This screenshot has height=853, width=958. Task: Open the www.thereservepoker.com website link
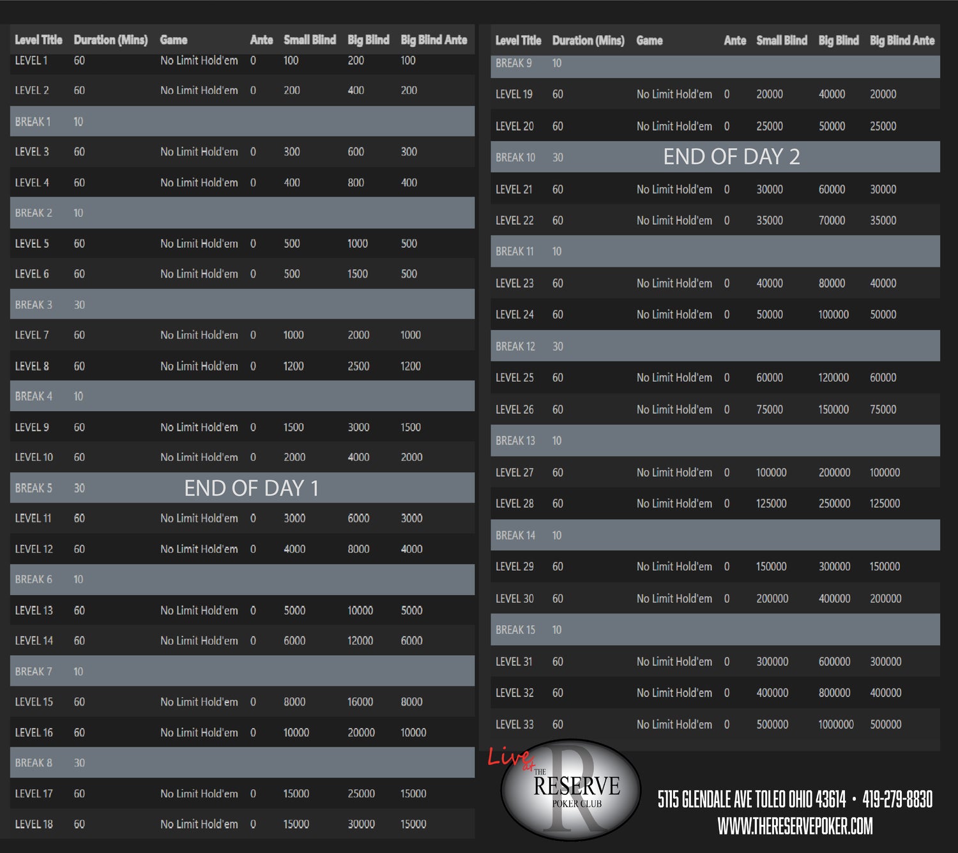tap(795, 826)
